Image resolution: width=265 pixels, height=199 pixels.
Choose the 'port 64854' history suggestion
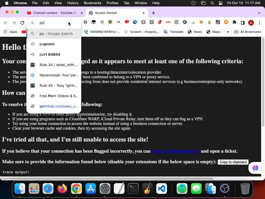tap(54, 54)
